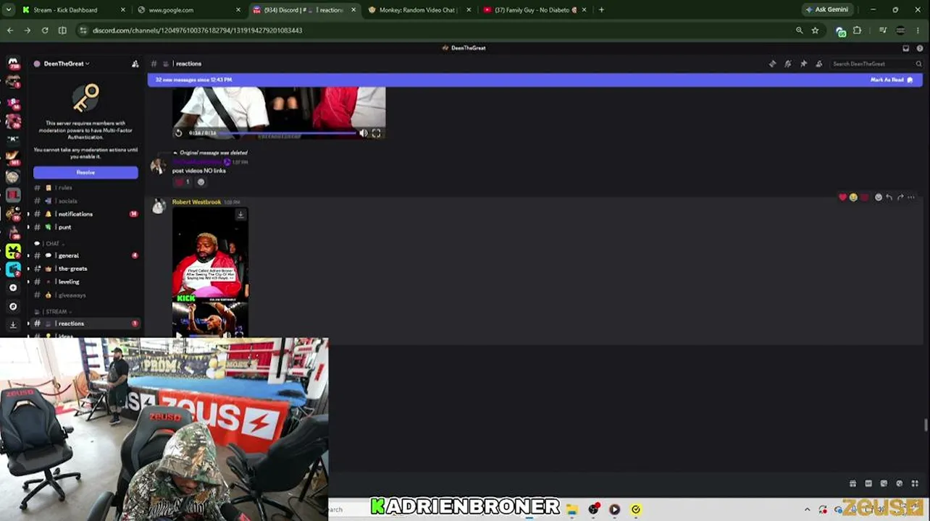Image resolution: width=930 pixels, height=521 pixels.
Task: Open Chrome media controls icon
Action: 882,30
